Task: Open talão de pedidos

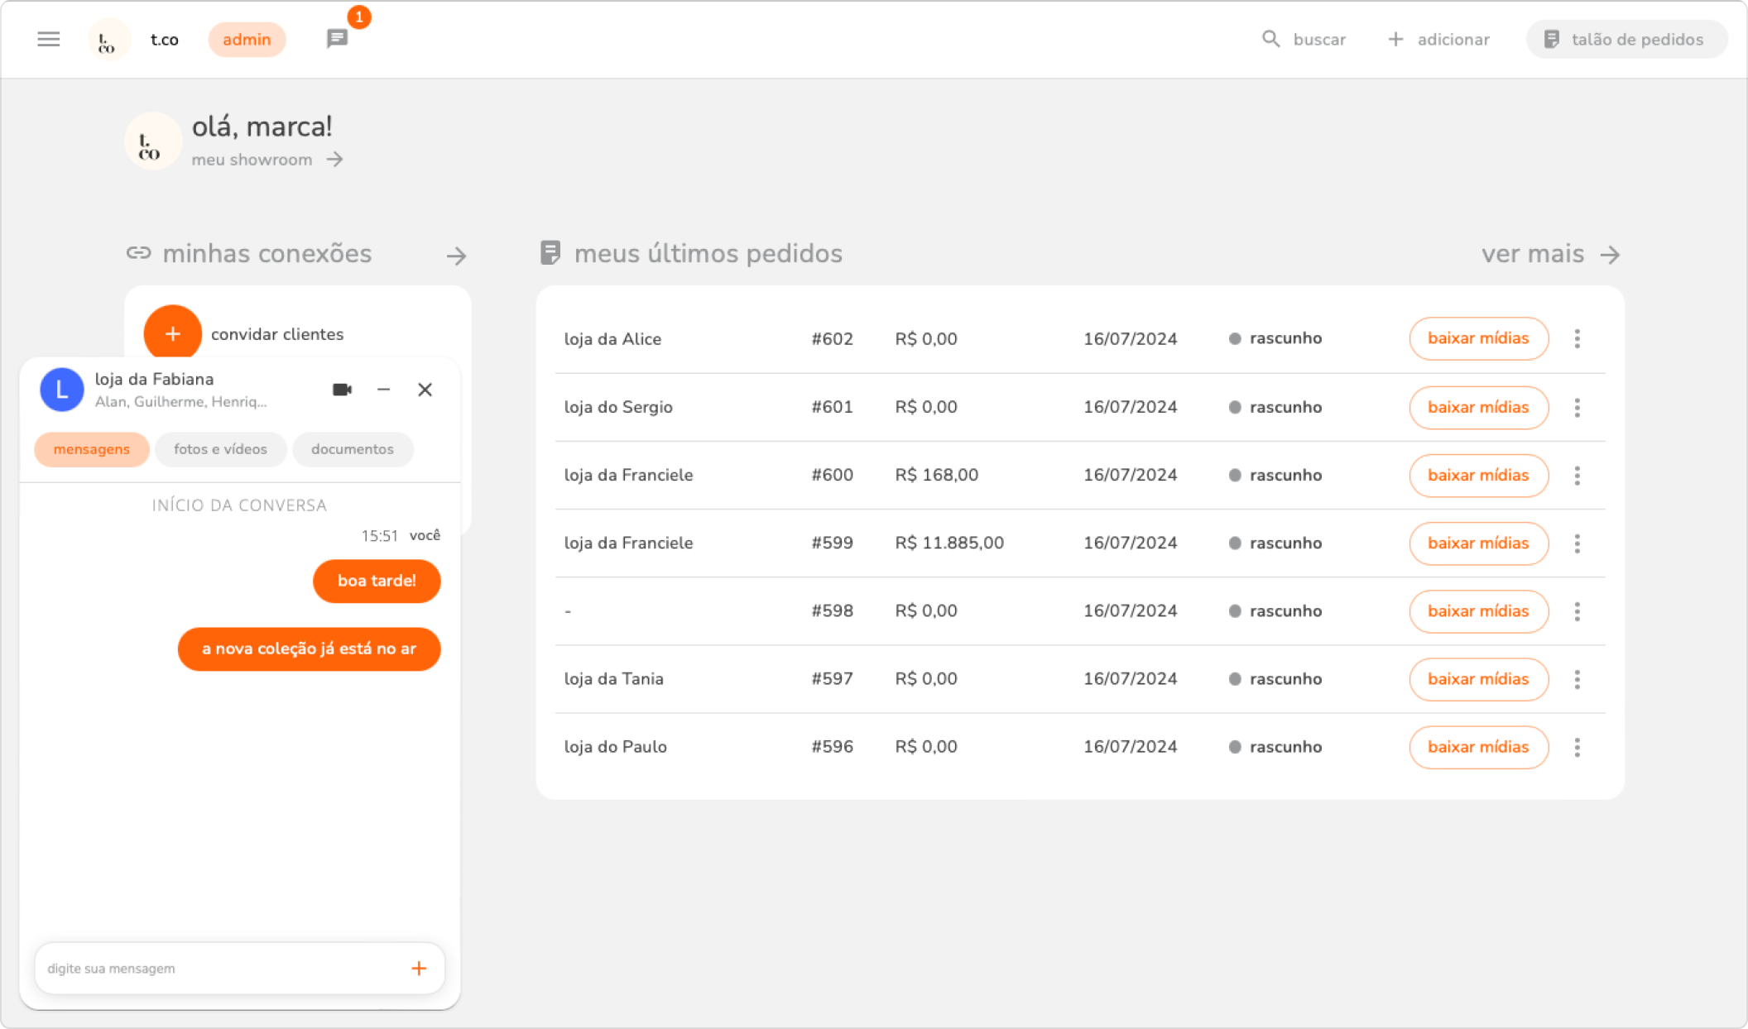Action: 1626,39
